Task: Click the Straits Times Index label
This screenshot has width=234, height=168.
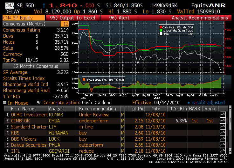Action: 24,78
